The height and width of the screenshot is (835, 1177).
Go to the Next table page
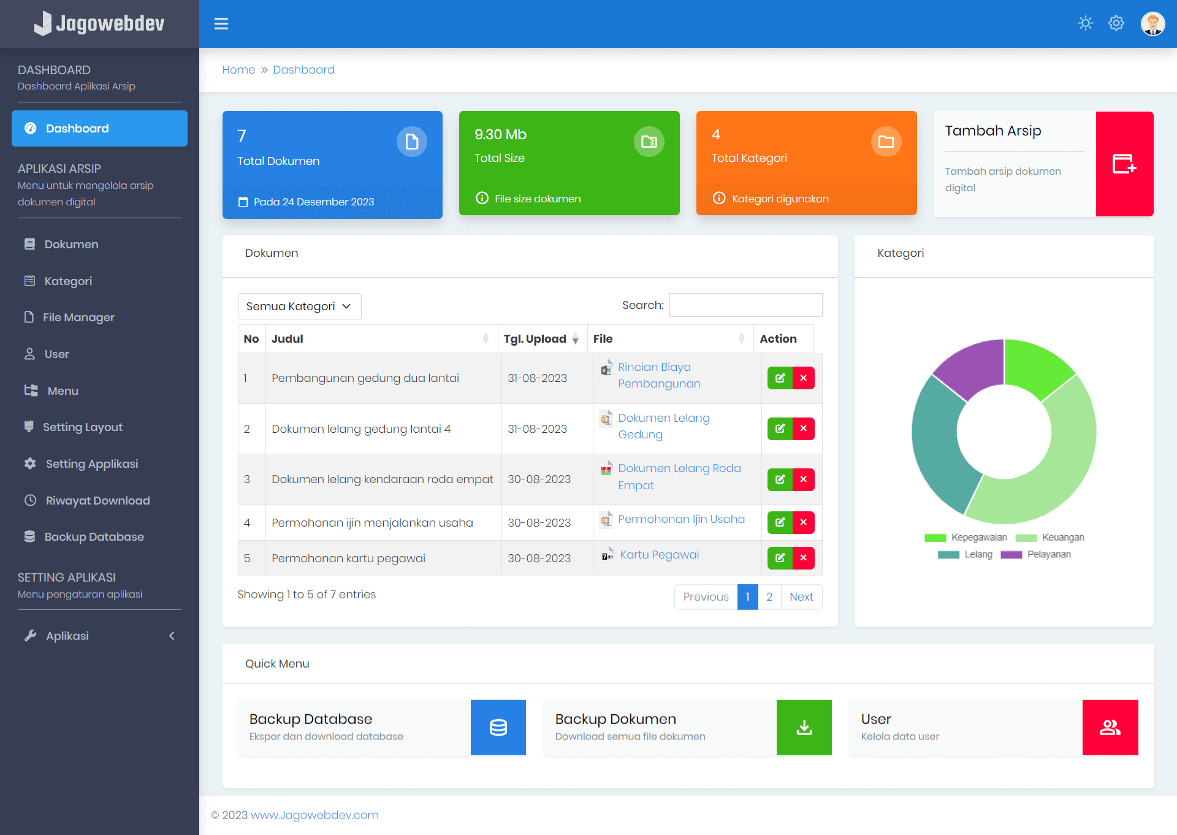(801, 597)
